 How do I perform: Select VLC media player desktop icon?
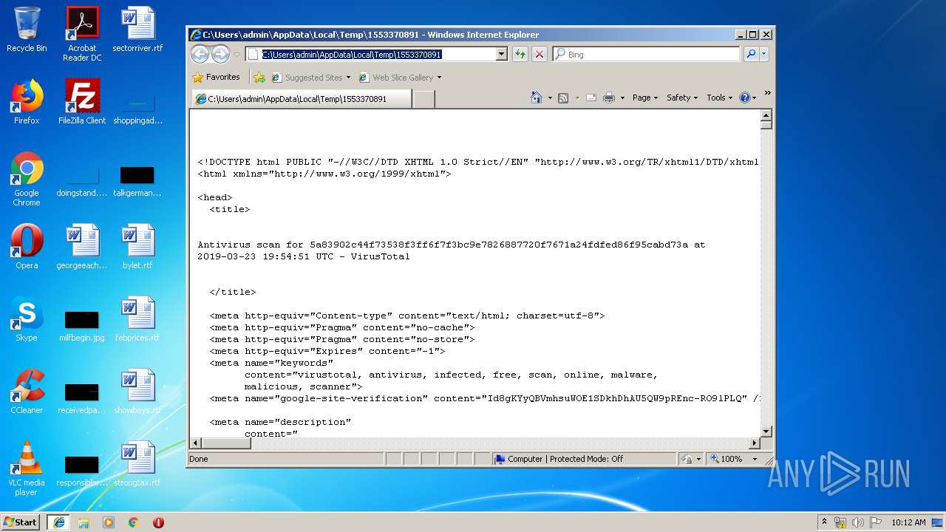tap(27, 468)
